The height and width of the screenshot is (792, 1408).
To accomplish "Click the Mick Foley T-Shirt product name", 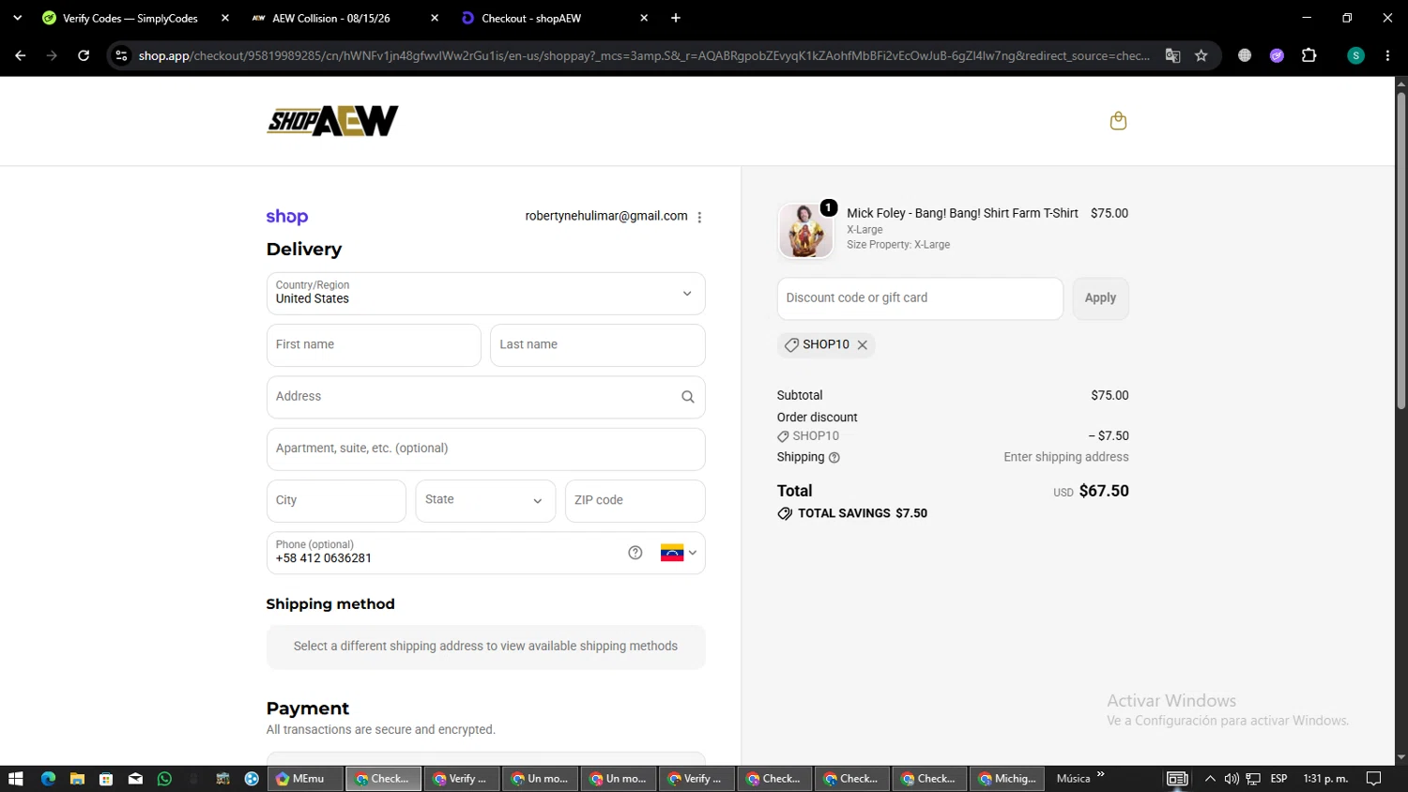I will [962, 214].
